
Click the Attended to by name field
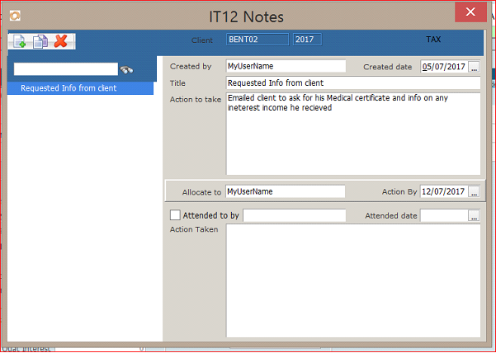click(x=295, y=215)
